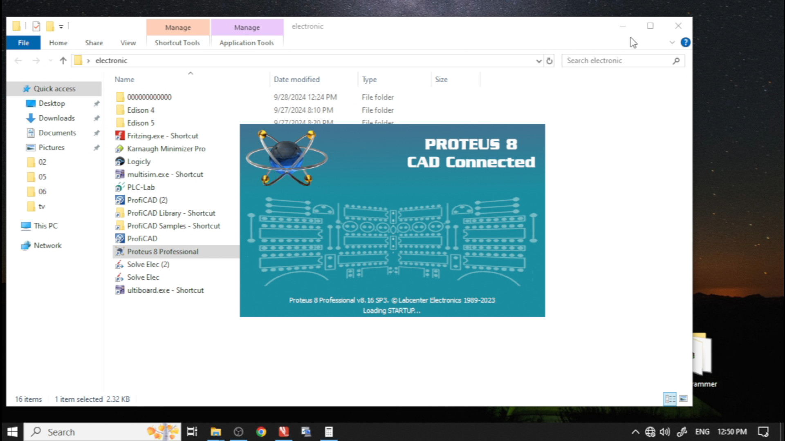Select the Logicly application icon
This screenshot has width=785, height=441.
pyautogui.click(x=120, y=161)
